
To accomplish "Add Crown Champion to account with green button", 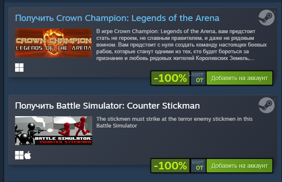I will point(239,78).
